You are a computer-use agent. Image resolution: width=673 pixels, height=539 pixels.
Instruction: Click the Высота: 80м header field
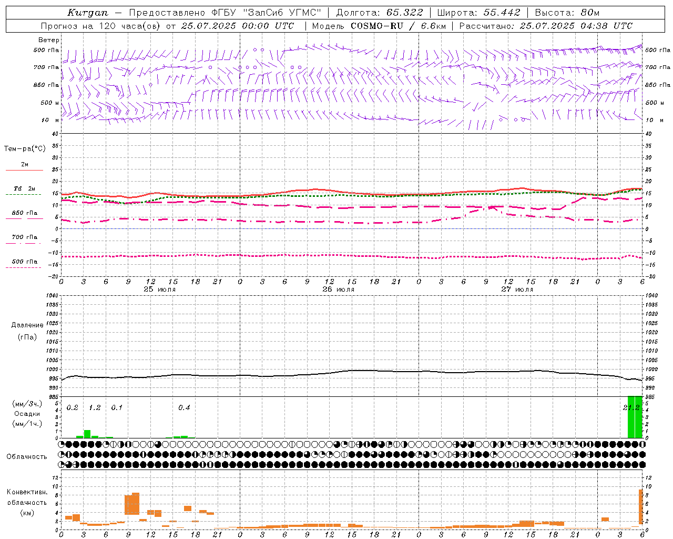[567, 13]
